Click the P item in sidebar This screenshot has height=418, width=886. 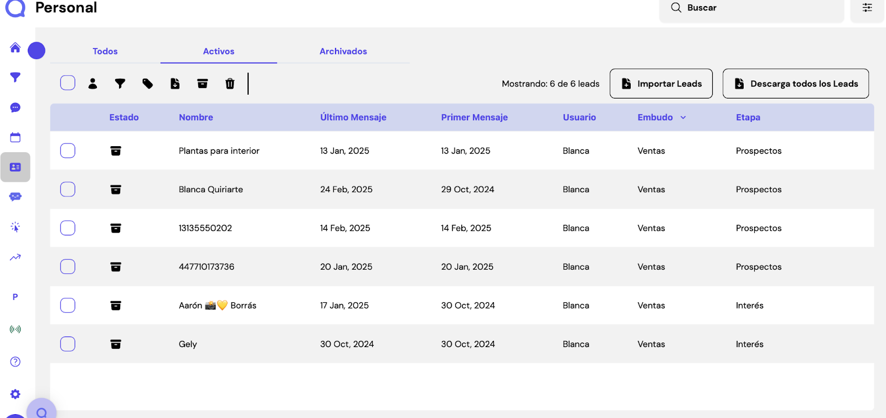tap(16, 297)
